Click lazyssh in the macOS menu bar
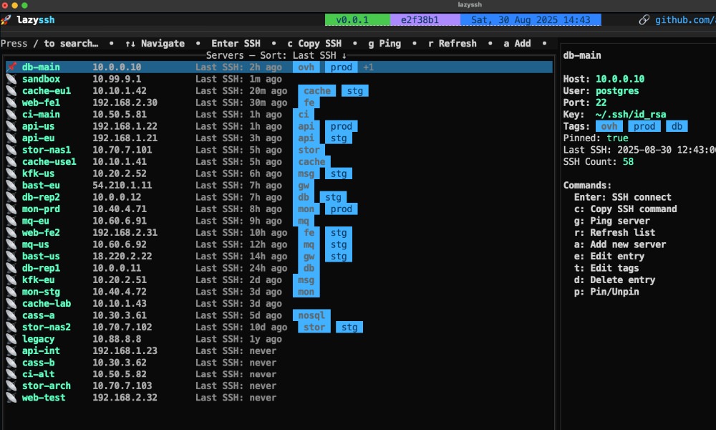The width and height of the screenshot is (716, 430). click(470, 5)
